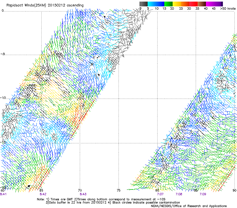Click the 'Rapidscat Winds(25KM) 20150212 ascending' title
237x208 pixels.
(x=45, y=5)
